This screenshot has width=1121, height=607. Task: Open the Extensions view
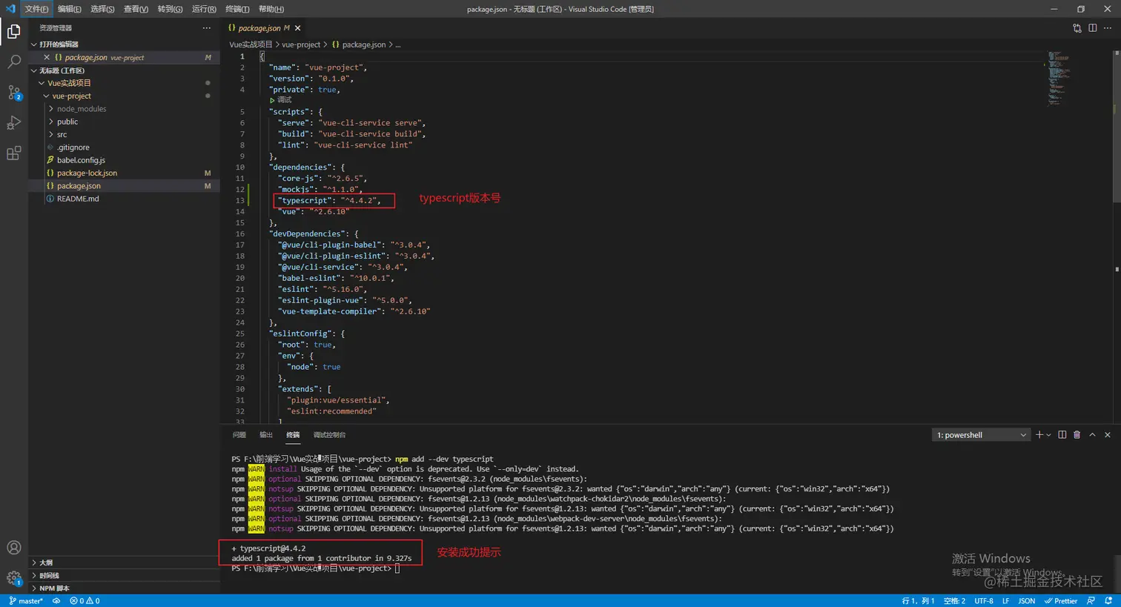click(14, 153)
